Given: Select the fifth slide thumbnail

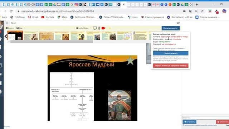Looking at the screenshot, I should coord(78,35).
